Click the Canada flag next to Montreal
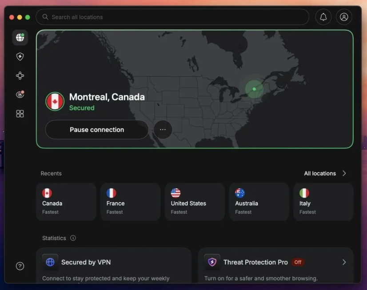 pyautogui.click(x=55, y=102)
